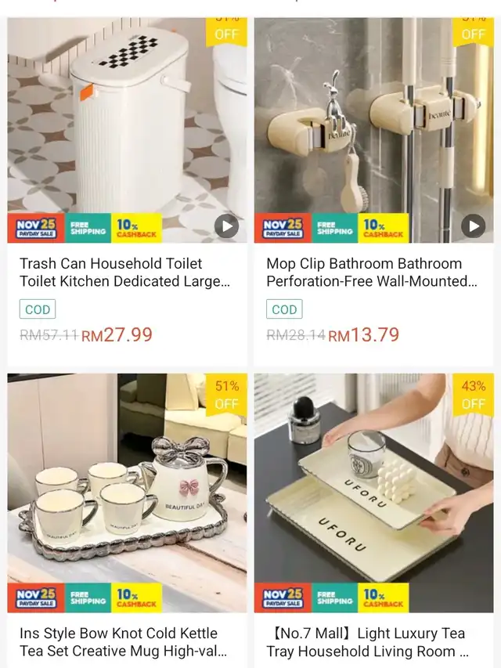Viewport: 501px width, 668px height.
Task: Tap the COD label under mop clip
Action: (284, 309)
